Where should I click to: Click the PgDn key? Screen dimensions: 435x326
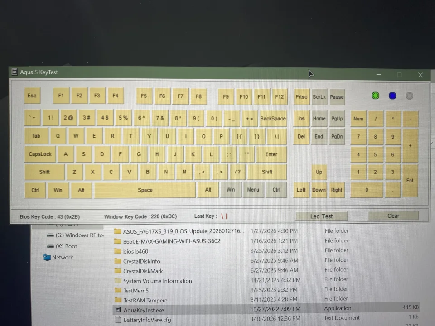[337, 136]
